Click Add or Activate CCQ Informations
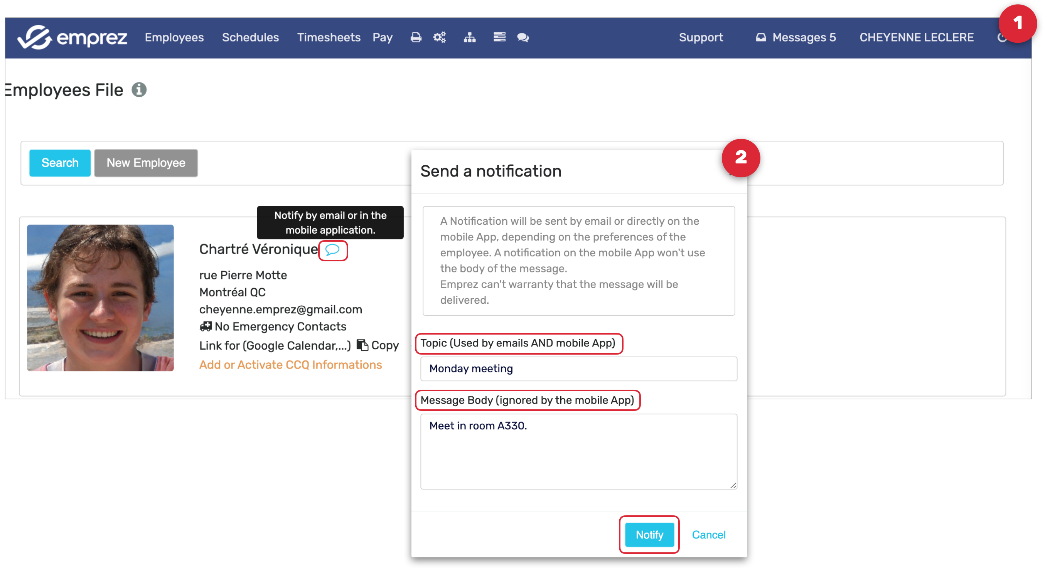The image size is (1045, 572). [290, 365]
